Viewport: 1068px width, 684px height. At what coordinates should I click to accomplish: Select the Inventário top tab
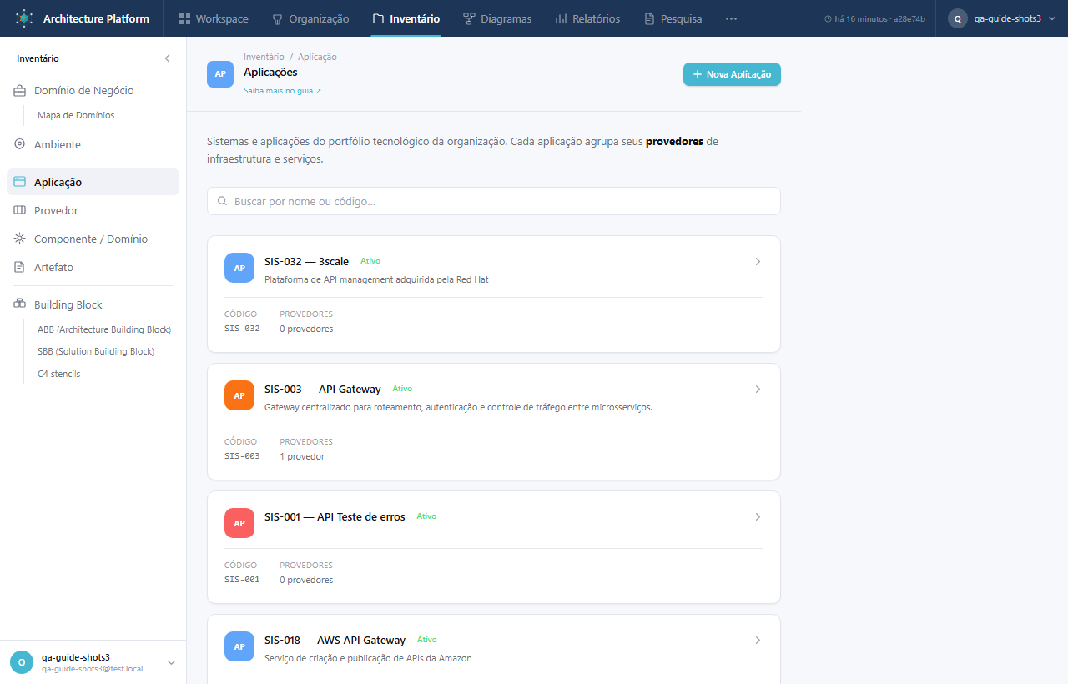[406, 18]
